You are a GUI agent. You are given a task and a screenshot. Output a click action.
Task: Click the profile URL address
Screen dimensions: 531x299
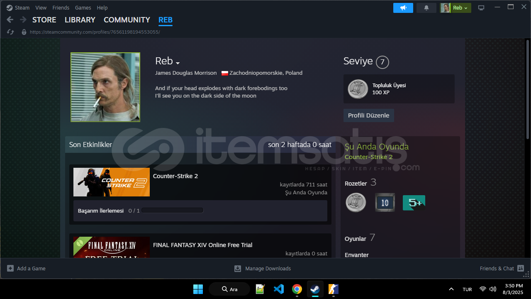click(x=95, y=32)
